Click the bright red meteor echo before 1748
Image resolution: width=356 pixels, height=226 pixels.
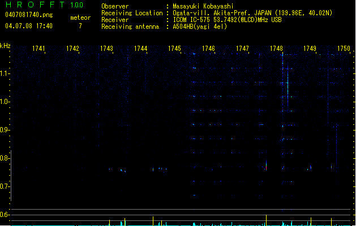point(266,166)
